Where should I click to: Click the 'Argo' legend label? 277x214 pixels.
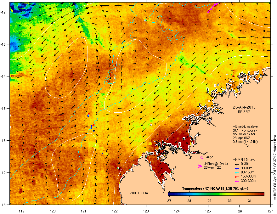click(210, 157)
